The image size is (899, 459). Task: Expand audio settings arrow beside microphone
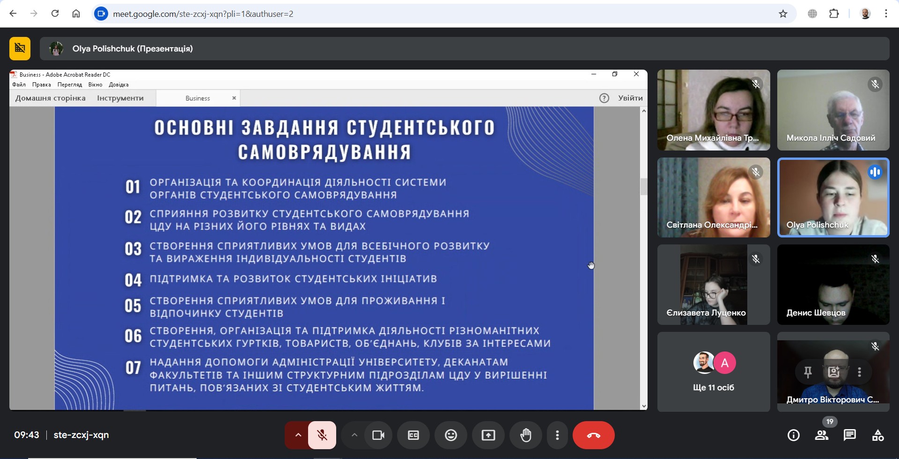(298, 435)
